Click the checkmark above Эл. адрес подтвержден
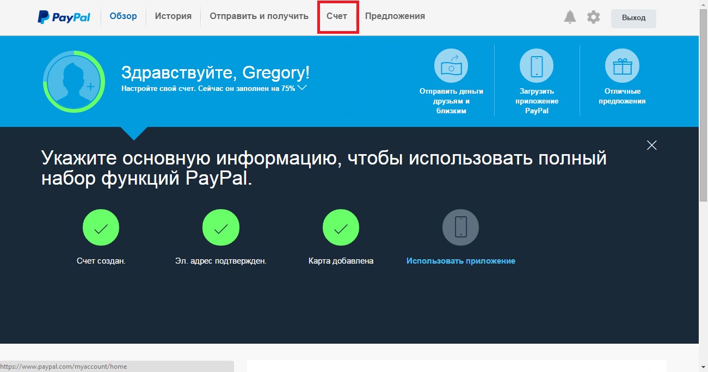Viewport: 708px width, 372px height. [221, 228]
